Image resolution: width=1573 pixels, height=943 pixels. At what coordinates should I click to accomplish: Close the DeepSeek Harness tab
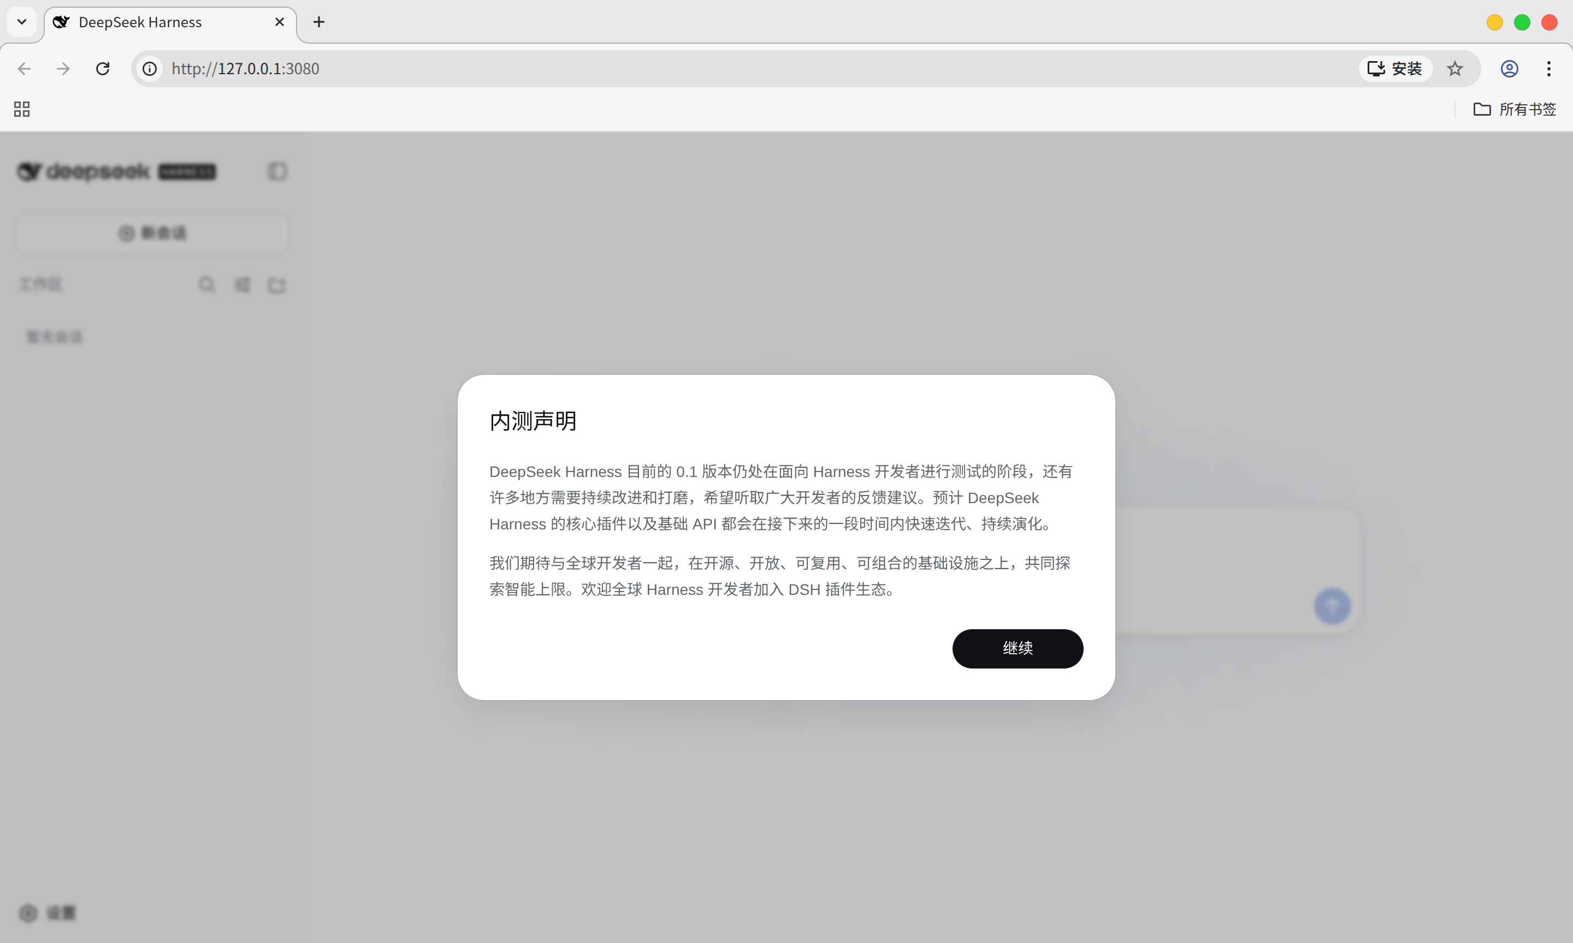(280, 22)
